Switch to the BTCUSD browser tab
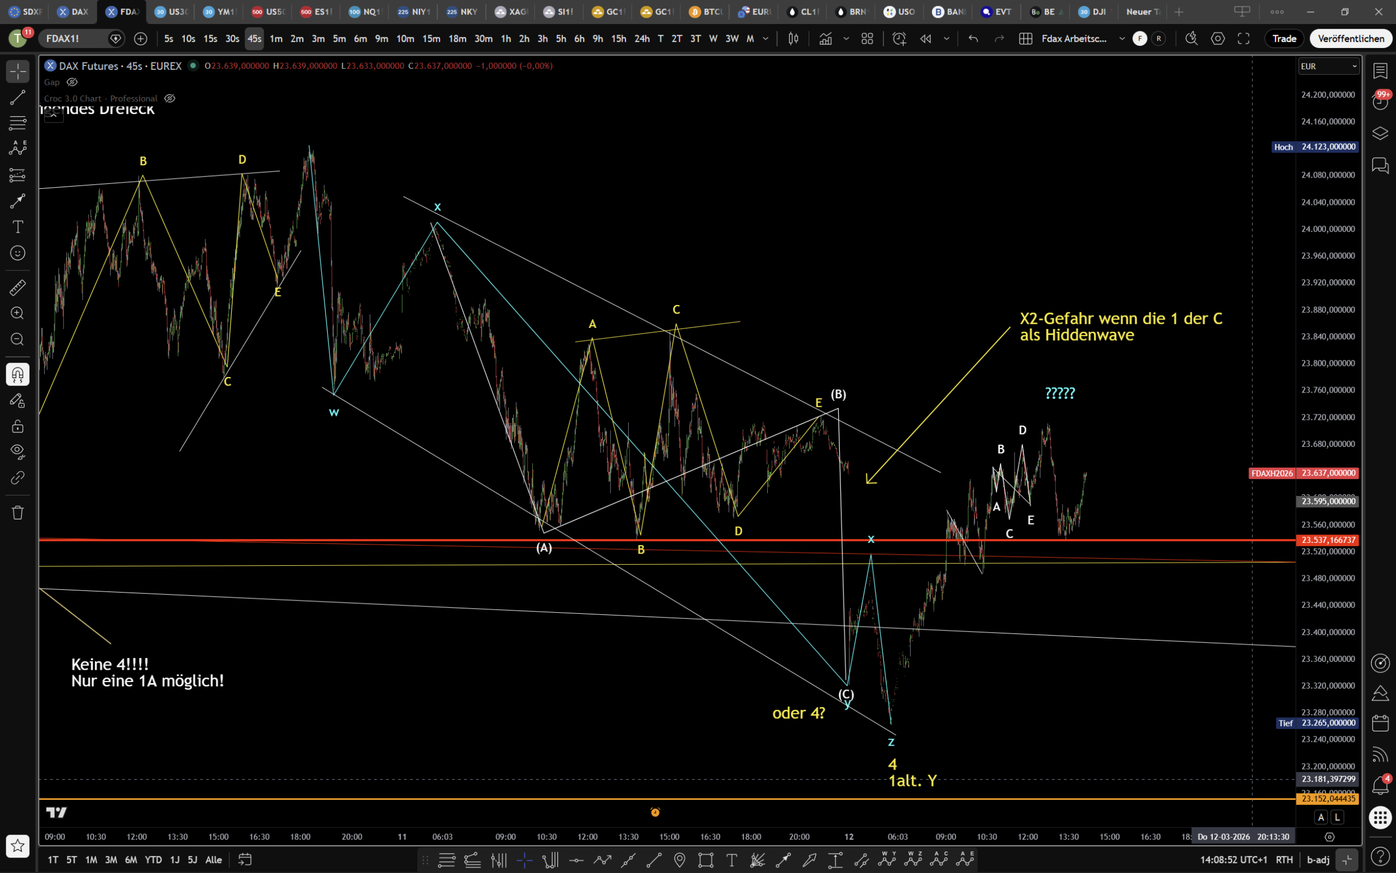Image resolution: width=1396 pixels, height=873 pixels. [706, 12]
